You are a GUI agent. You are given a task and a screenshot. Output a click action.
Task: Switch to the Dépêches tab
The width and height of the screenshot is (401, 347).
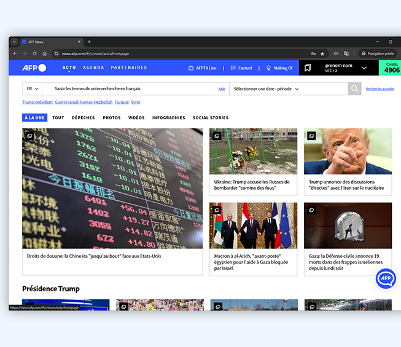point(83,117)
